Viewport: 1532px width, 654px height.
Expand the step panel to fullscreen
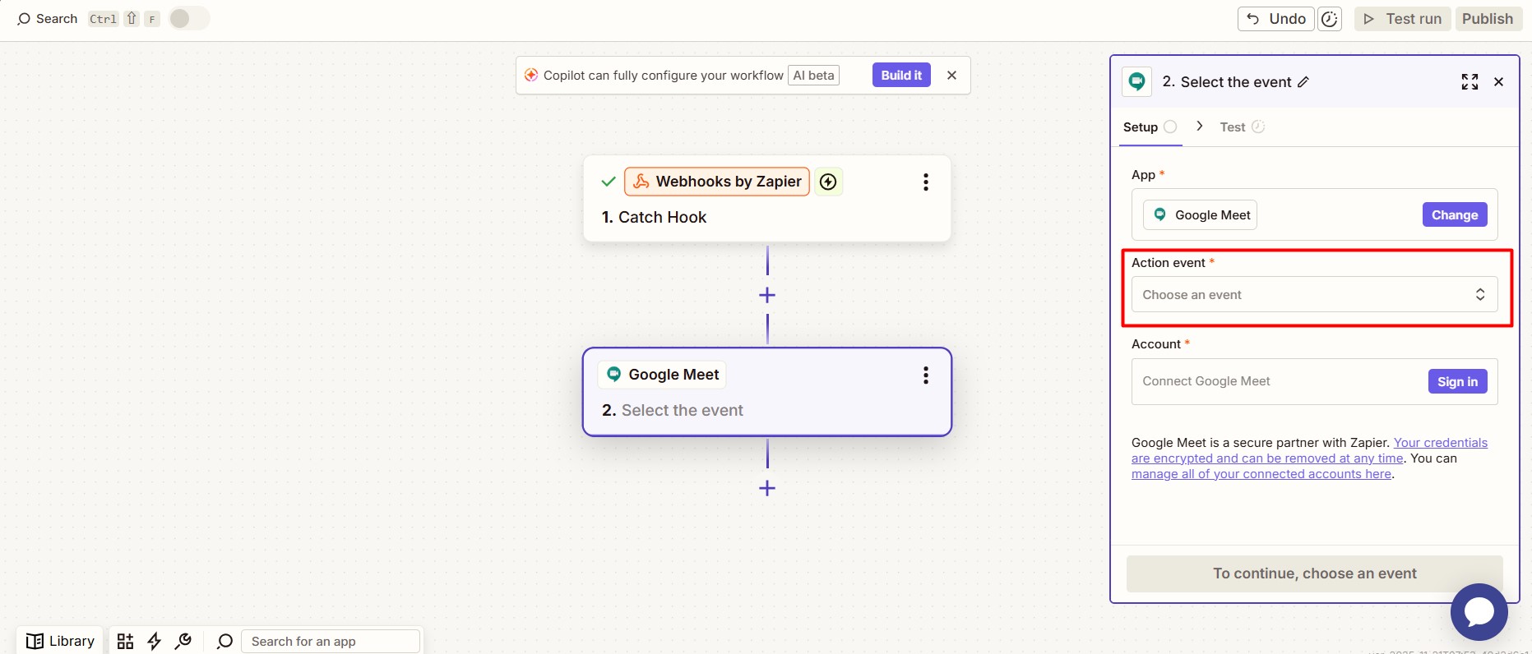(x=1470, y=82)
